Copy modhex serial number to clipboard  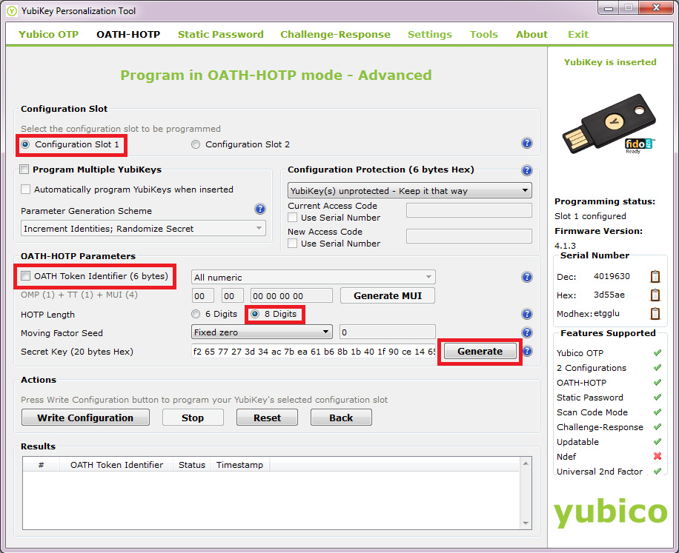coord(655,313)
